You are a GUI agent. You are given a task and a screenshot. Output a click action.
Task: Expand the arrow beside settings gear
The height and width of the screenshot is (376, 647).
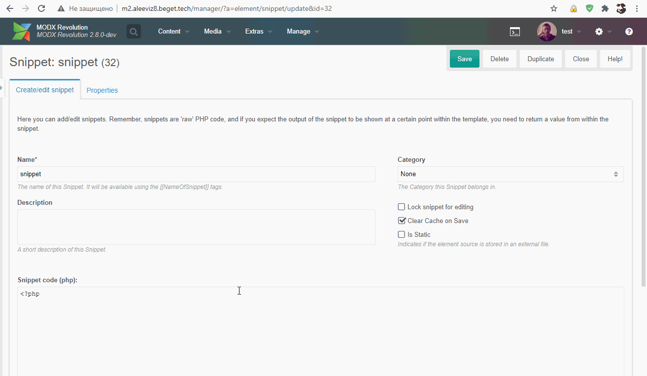pyautogui.click(x=610, y=32)
